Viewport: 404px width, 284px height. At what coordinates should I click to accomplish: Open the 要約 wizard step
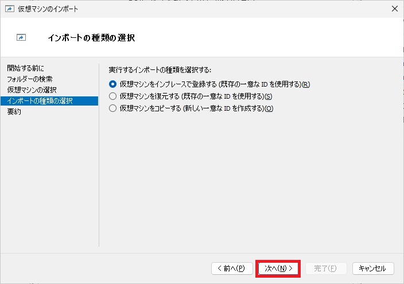pyautogui.click(x=14, y=111)
